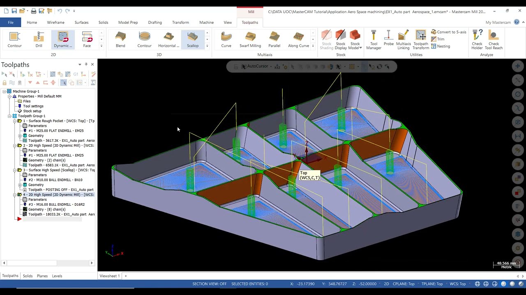Undo the last action
Screen dimensions: 526x295
click(x=60, y=11)
